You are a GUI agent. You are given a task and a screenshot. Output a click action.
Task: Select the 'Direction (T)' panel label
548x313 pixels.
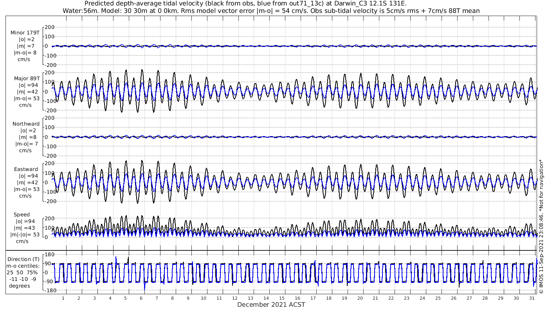[x=23, y=259]
